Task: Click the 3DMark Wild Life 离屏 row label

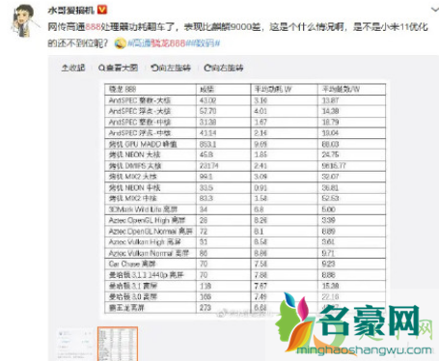Action: pos(143,209)
